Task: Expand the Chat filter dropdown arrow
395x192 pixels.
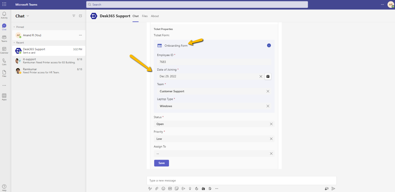Action: click(28, 16)
